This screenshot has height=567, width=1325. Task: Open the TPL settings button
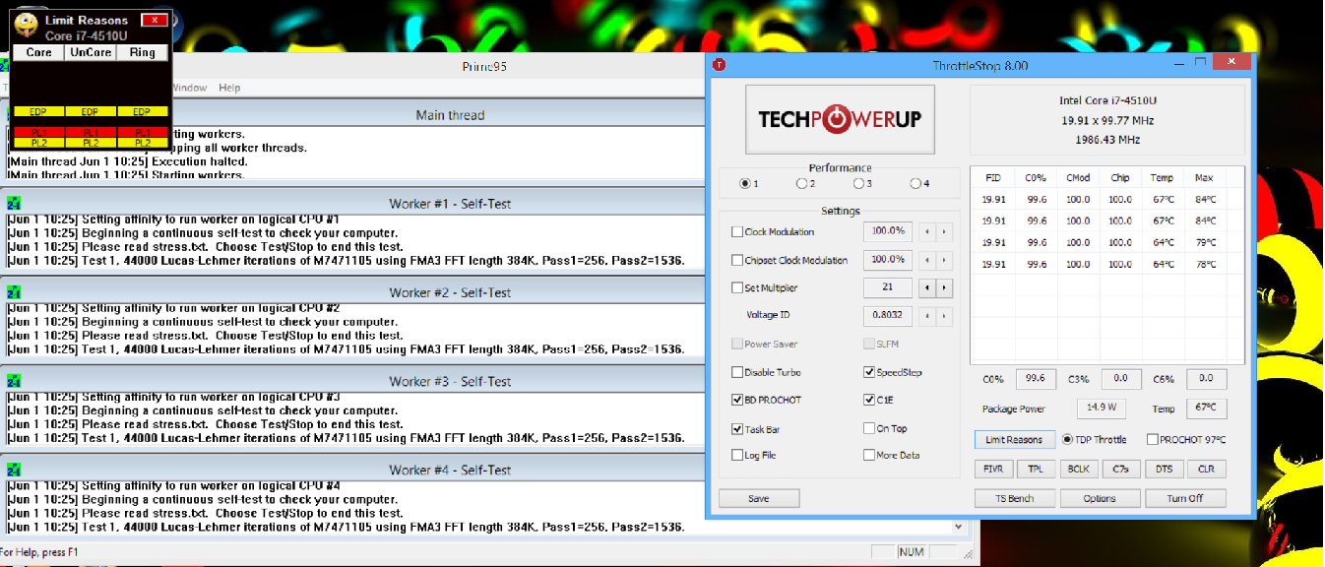tap(1036, 470)
